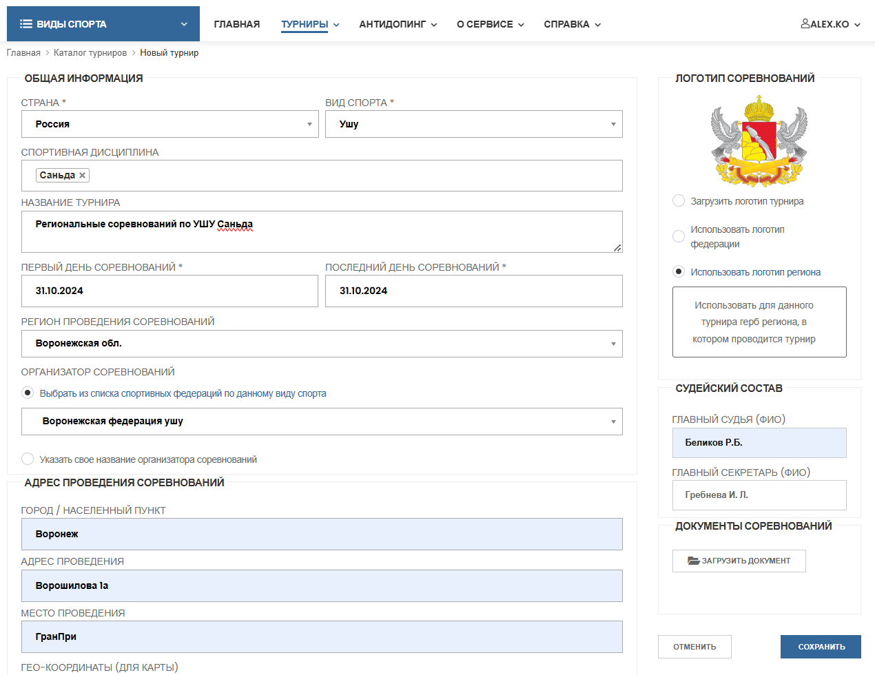Remove the Саньда discipline tag
The height and width of the screenshot is (675, 875).
(x=83, y=176)
